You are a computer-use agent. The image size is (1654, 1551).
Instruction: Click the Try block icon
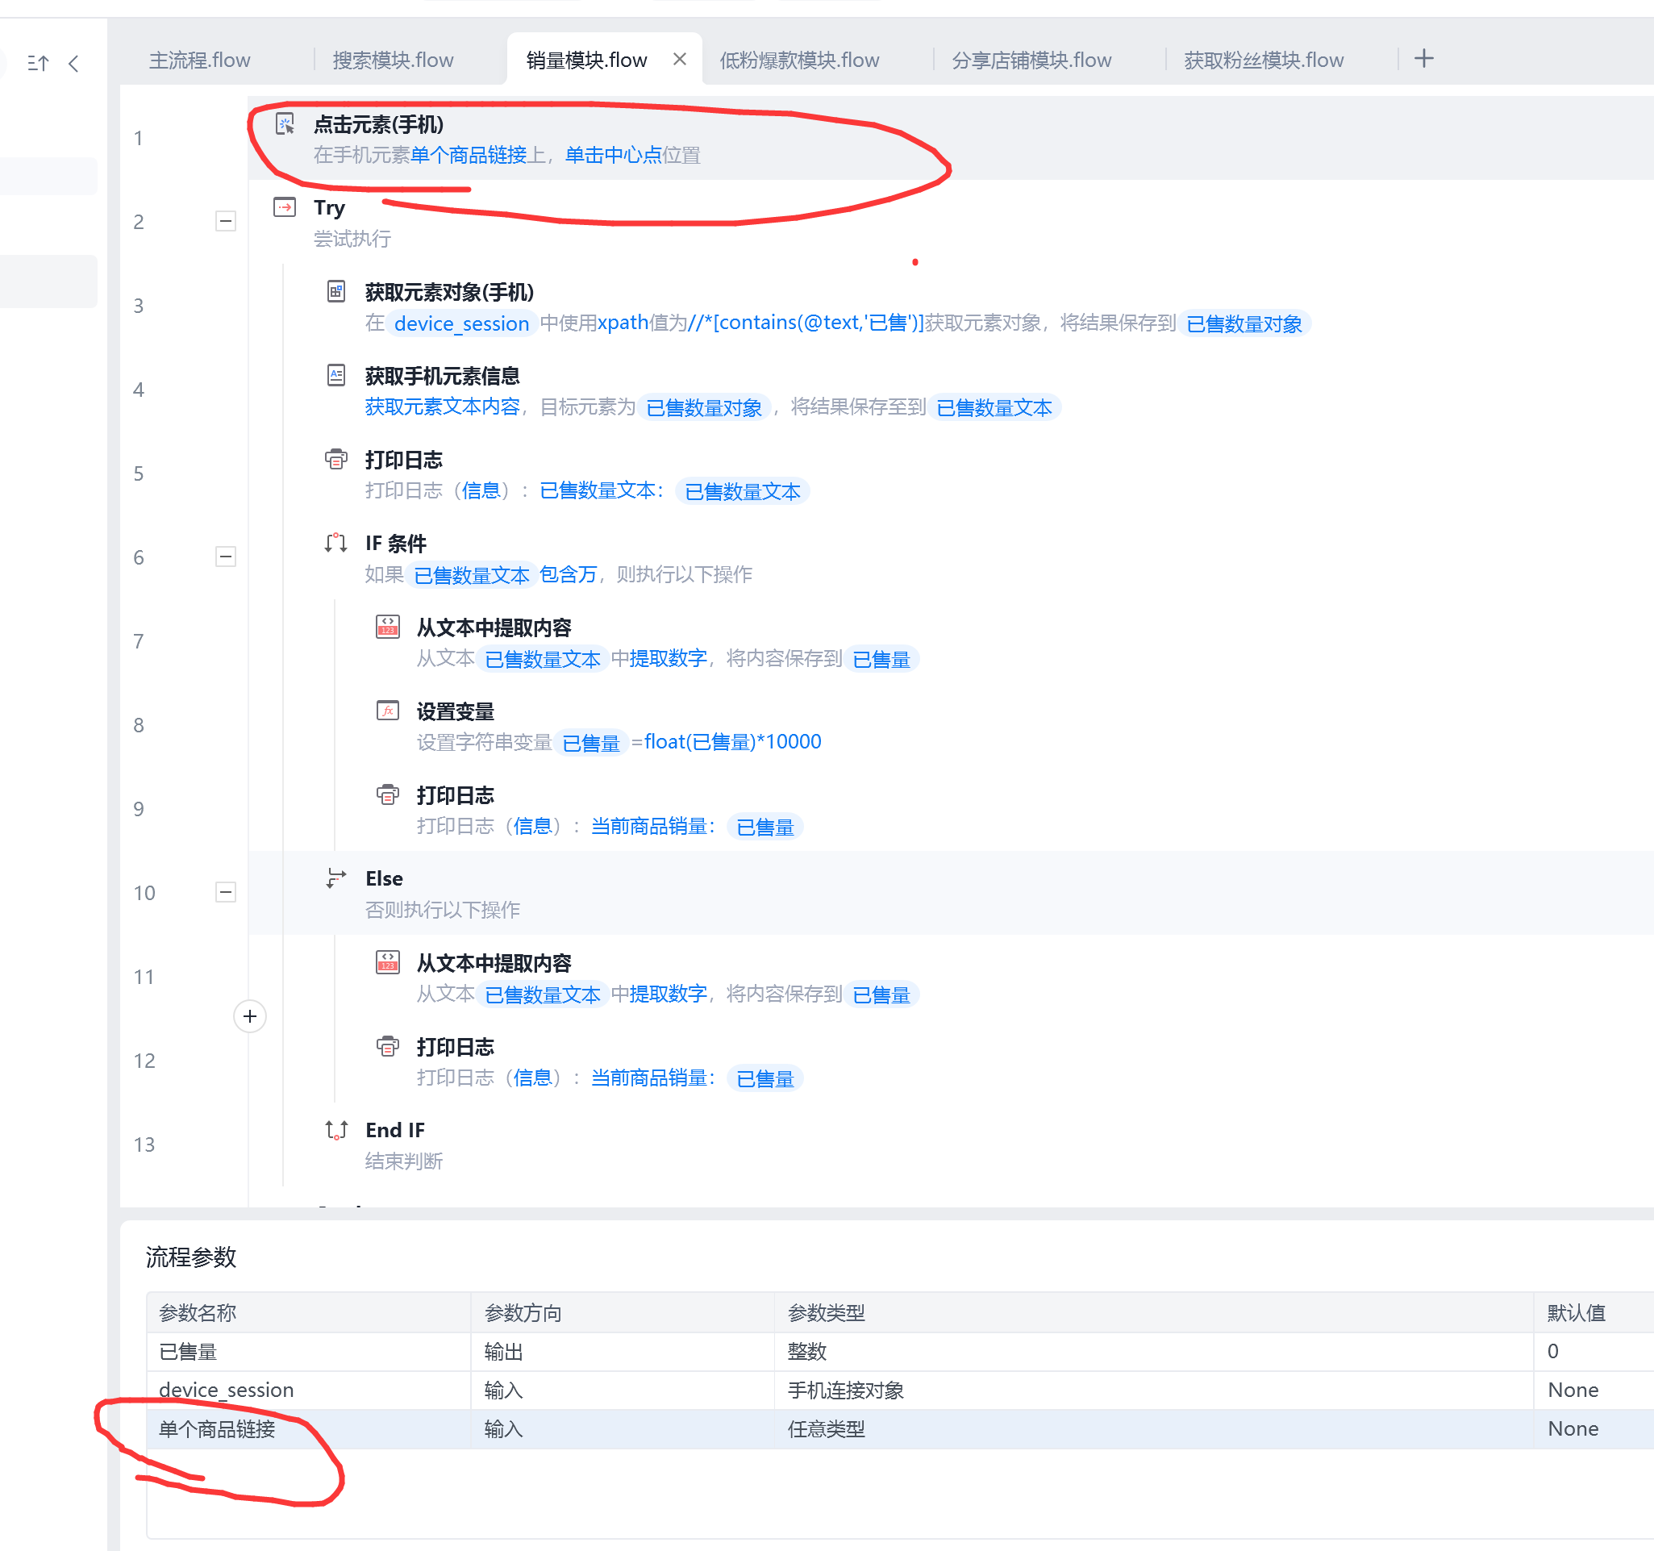pyautogui.click(x=285, y=207)
